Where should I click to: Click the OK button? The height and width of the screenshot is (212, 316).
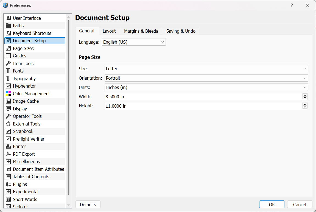click(x=272, y=205)
